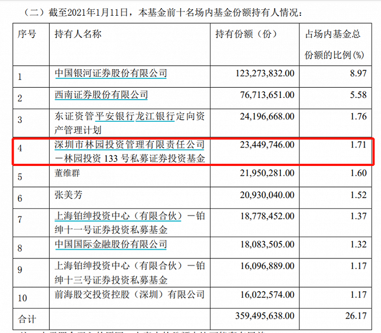Viewport: 381px width, 333px height.
Task: Select share value 18,778,452.00
Action: tap(267, 216)
